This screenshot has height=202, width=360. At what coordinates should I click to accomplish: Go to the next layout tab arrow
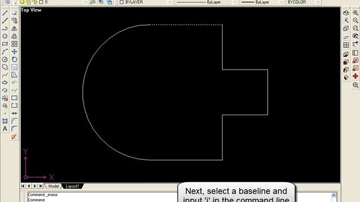click(x=35, y=186)
